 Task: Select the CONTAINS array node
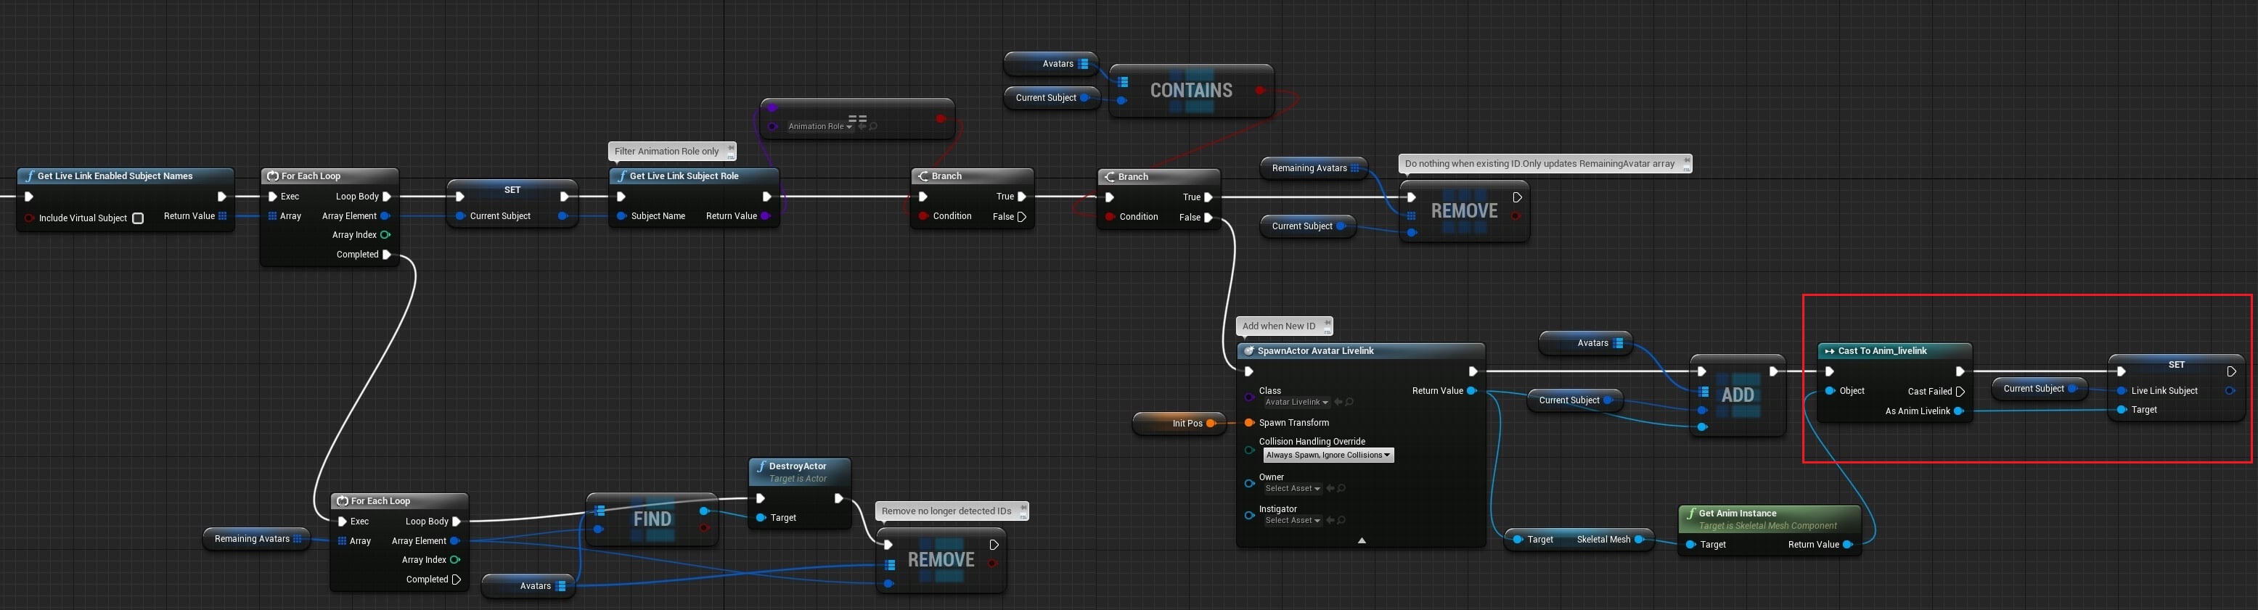click(x=1191, y=90)
